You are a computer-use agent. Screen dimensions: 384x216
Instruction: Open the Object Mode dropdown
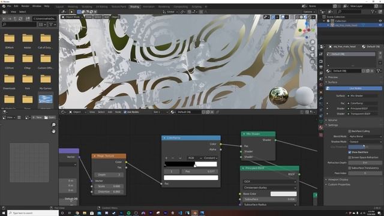(x=72, y=17)
